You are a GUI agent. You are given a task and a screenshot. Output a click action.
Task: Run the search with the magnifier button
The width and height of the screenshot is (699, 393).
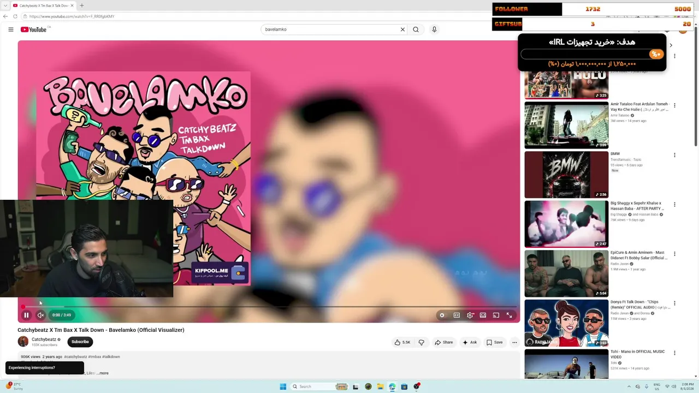[416, 29]
